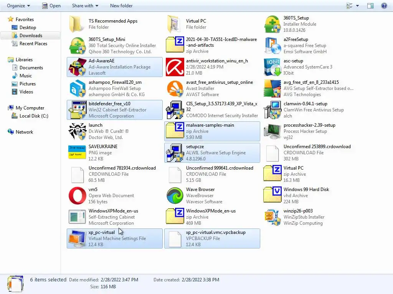Click 'Wavesor Software' publisher text
The width and height of the screenshot is (393, 294).
click(204, 201)
